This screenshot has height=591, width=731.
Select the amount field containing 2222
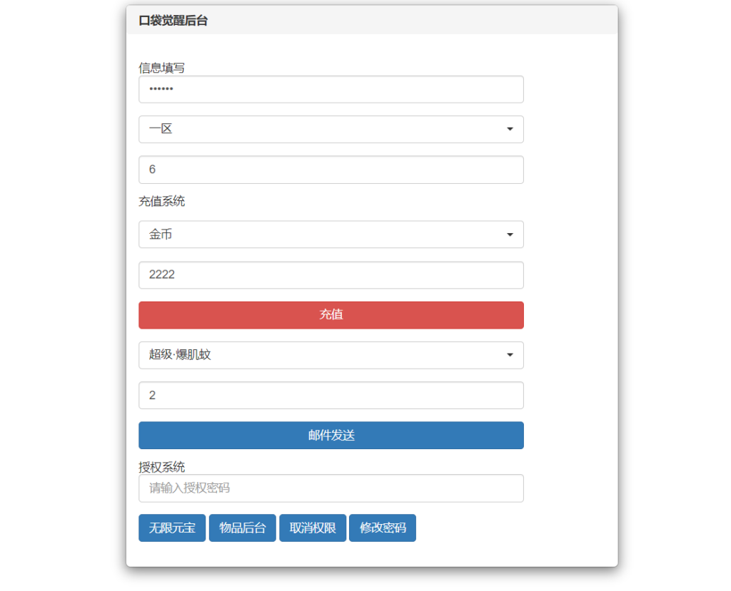click(331, 275)
